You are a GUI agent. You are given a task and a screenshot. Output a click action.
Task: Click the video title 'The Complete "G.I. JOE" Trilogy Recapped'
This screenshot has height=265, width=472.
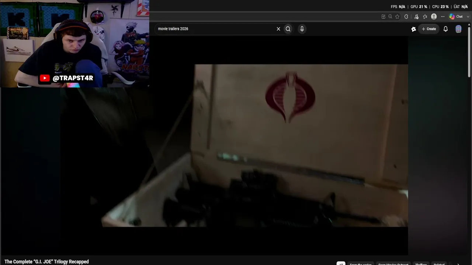46,262
